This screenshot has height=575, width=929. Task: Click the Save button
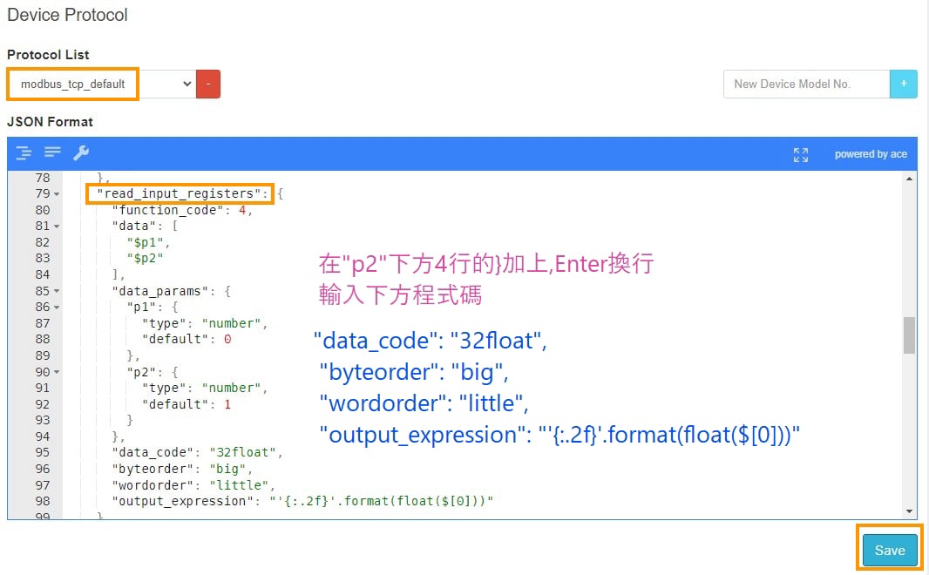click(x=890, y=550)
